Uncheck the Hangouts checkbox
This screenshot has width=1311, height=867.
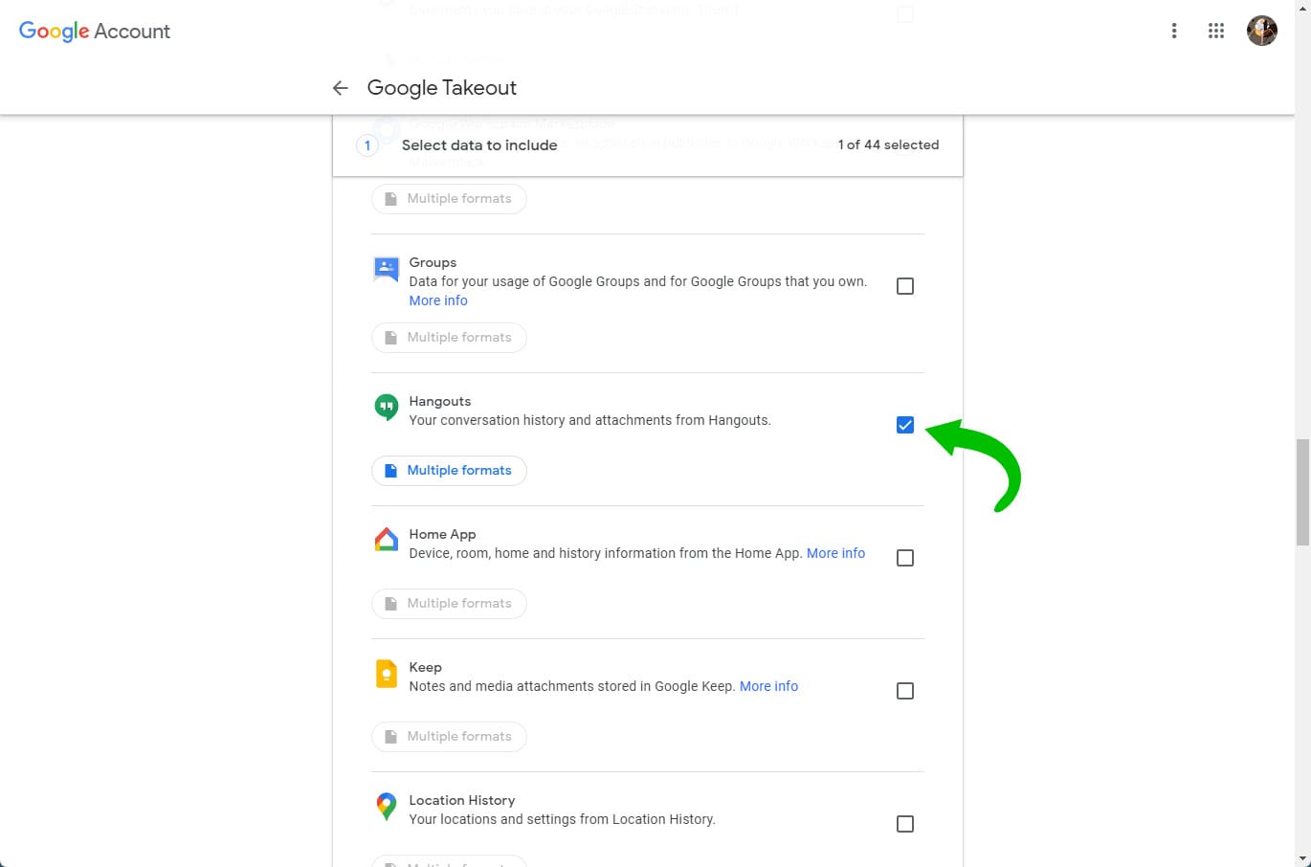[904, 425]
